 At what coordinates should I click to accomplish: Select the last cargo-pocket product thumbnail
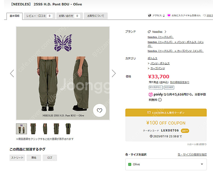pos(68,129)
